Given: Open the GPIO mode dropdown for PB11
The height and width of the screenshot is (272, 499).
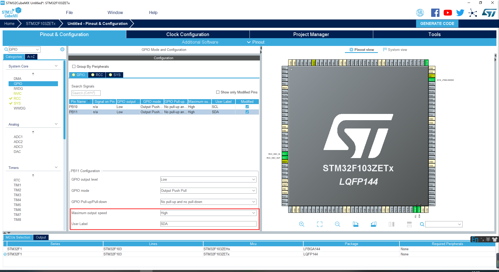Looking at the screenshot, I should [208, 191].
